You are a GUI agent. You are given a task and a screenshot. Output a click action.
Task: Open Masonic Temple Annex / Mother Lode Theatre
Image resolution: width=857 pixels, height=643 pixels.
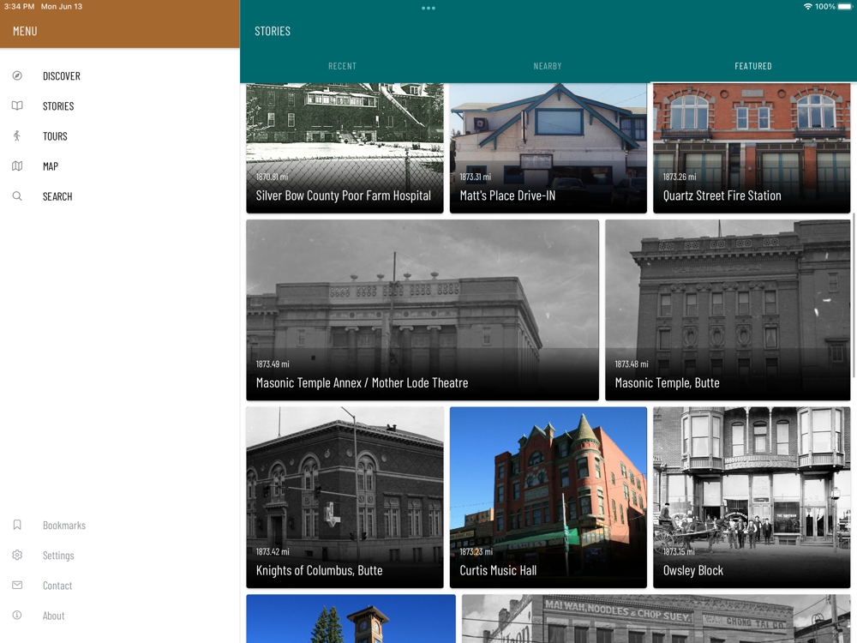pos(423,310)
